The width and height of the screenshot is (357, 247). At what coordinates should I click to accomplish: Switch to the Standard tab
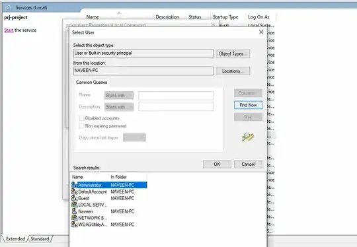coord(40,239)
